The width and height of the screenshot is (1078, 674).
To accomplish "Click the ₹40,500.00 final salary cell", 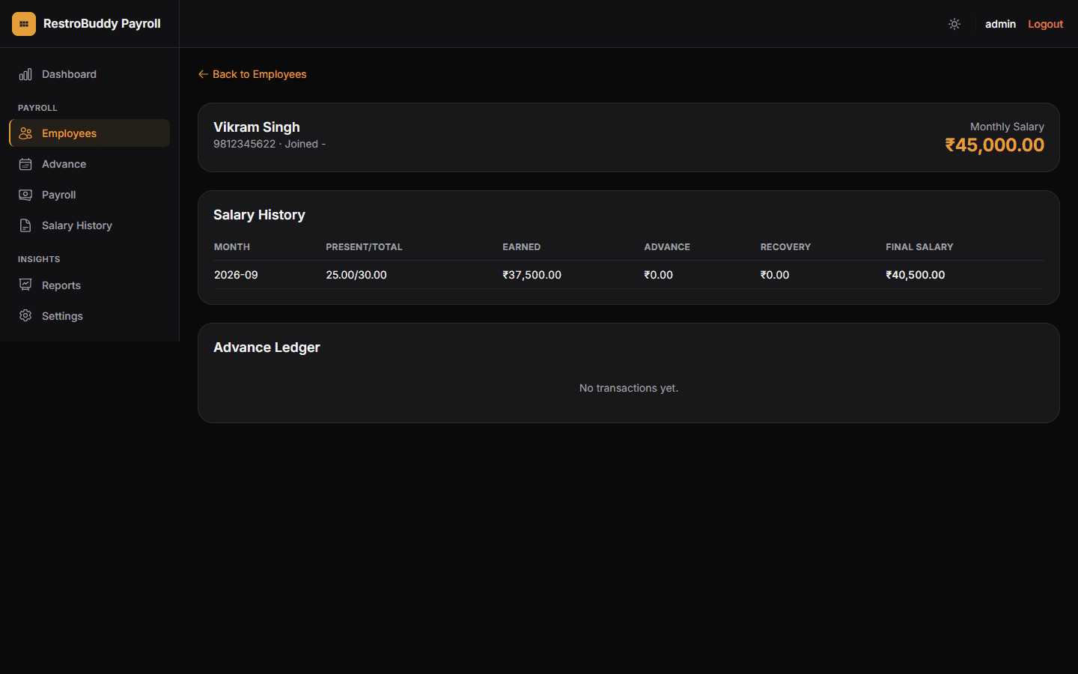I will point(916,275).
